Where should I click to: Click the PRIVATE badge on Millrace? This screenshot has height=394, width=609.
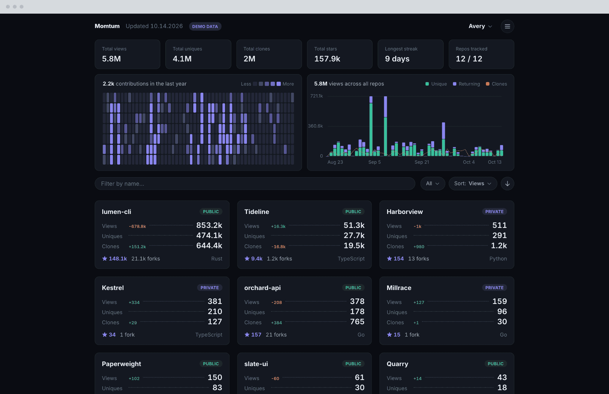click(x=495, y=288)
